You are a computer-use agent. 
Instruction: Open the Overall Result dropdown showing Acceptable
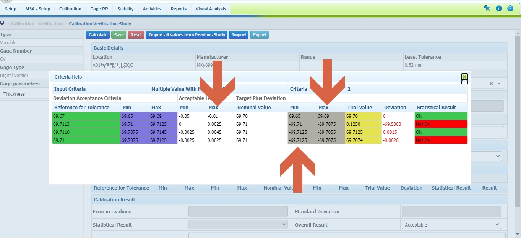(451, 225)
